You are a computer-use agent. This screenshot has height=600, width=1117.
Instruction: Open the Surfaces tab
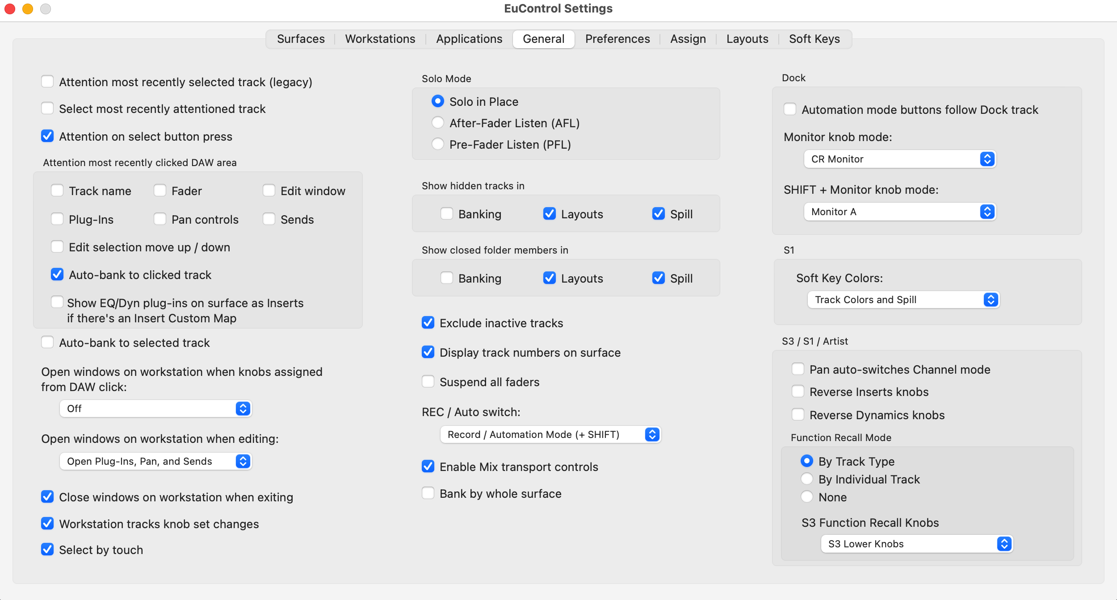[x=301, y=39]
